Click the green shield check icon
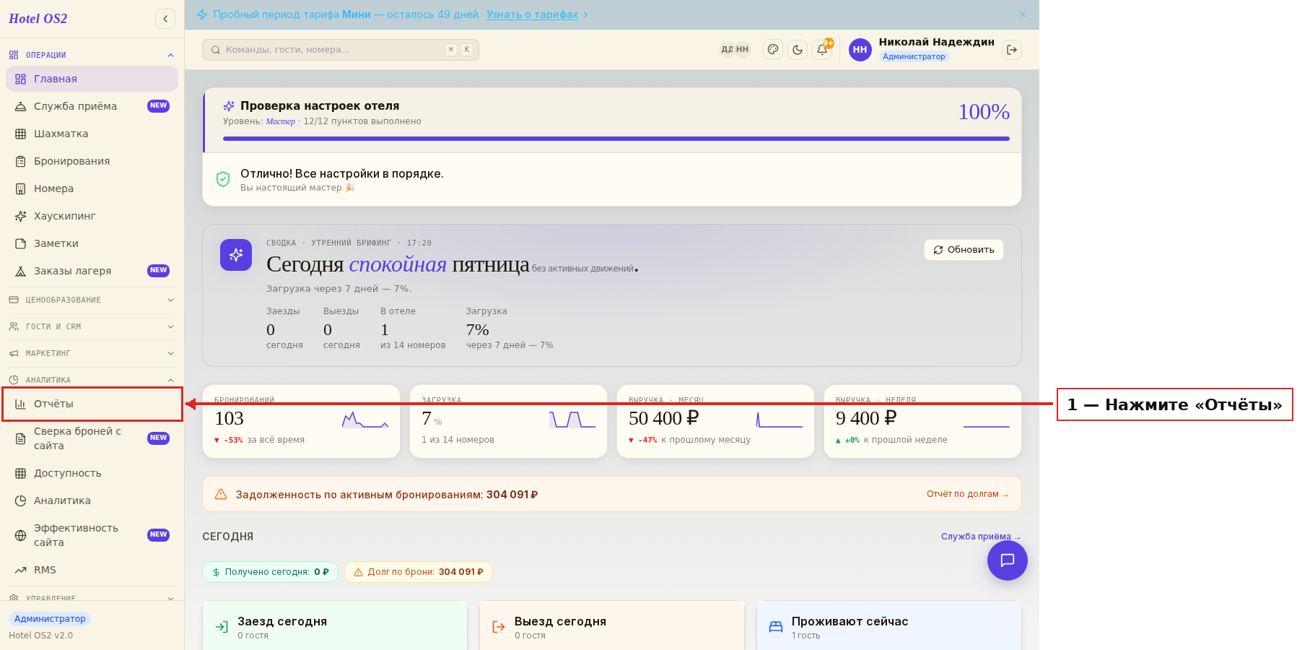Image resolution: width=1310 pixels, height=650 pixels. click(223, 179)
